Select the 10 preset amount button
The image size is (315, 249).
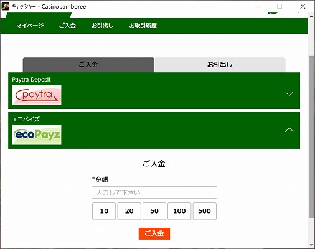click(x=104, y=211)
